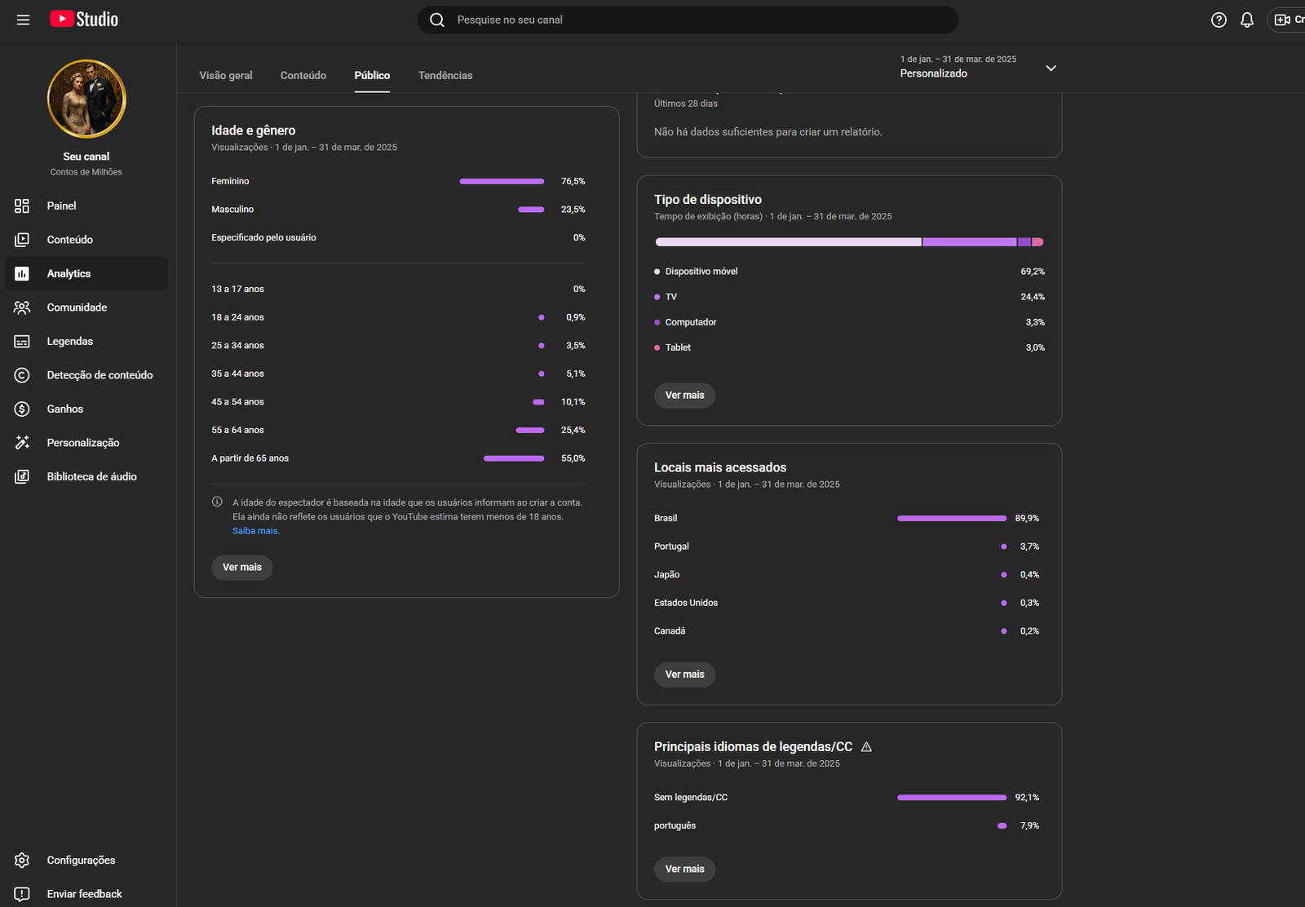The image size is (1305, 907).
Task: Expand Ver mais under Idade e gênero
Action: click(242, 567)
